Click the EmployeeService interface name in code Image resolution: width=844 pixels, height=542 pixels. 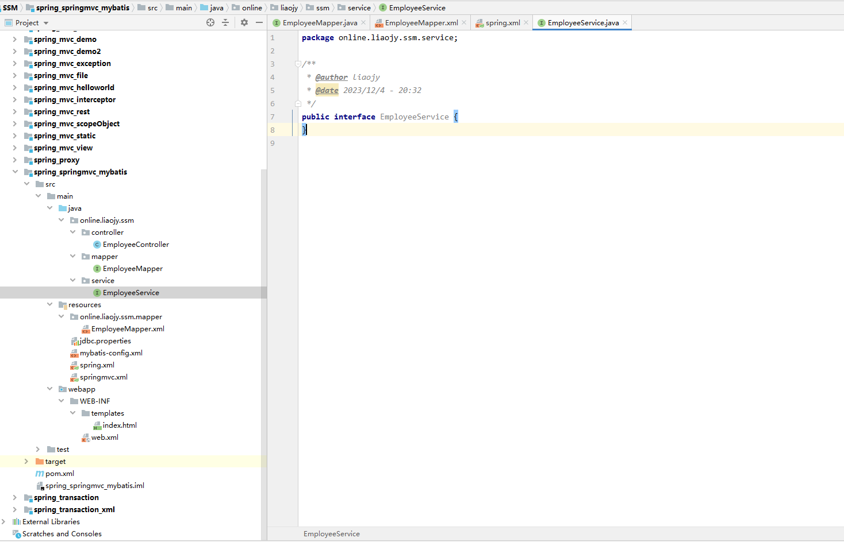coord(415,117)
